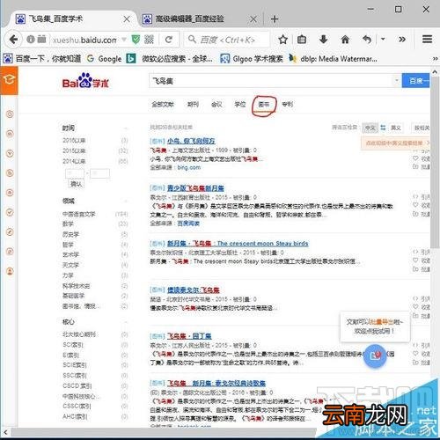Go to the browser home page icon
Viewport: 440px width, 440px height.
pos(345,40)
